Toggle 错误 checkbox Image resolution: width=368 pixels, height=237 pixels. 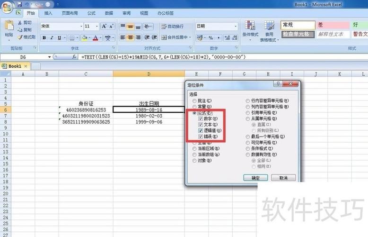pyautogui.click(x=201, y=137)
